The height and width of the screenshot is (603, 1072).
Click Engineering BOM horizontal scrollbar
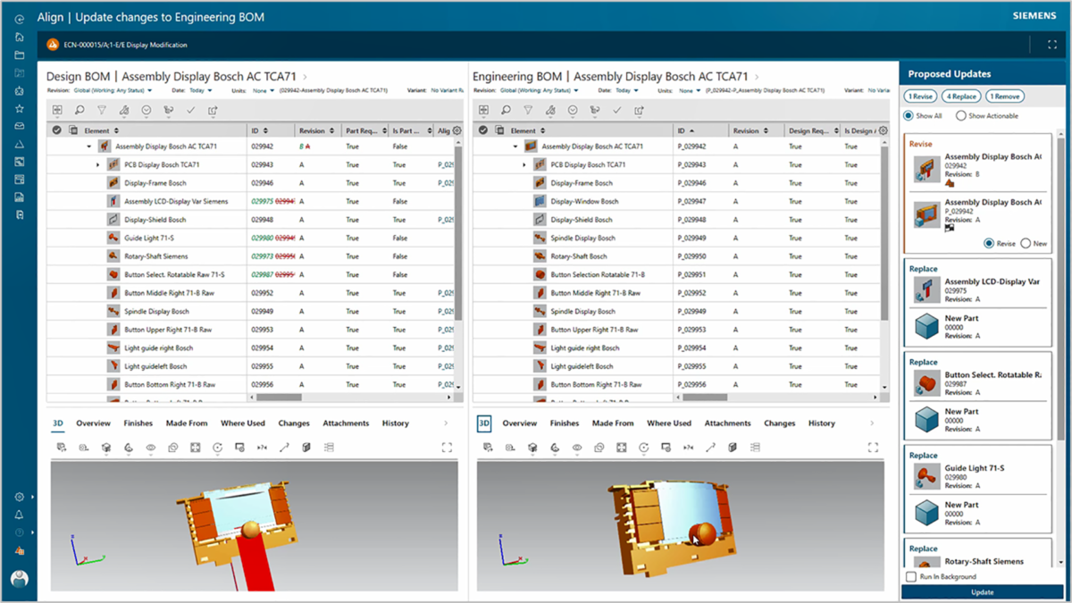click(704, 398)
